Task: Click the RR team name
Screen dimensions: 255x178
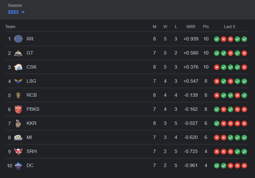Action: 30,39
